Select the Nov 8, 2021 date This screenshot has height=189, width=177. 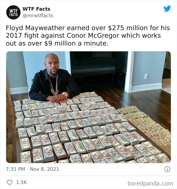(44, 169)
